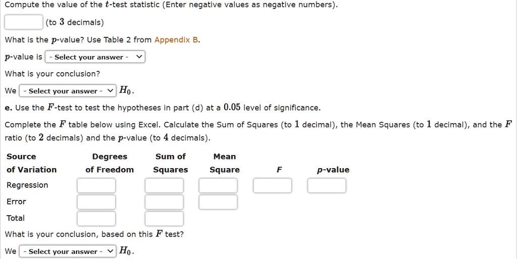This screenshot has width=517, height=259.
Task: Expand the t-test conclusion dropdown
Action: (68, 91)
